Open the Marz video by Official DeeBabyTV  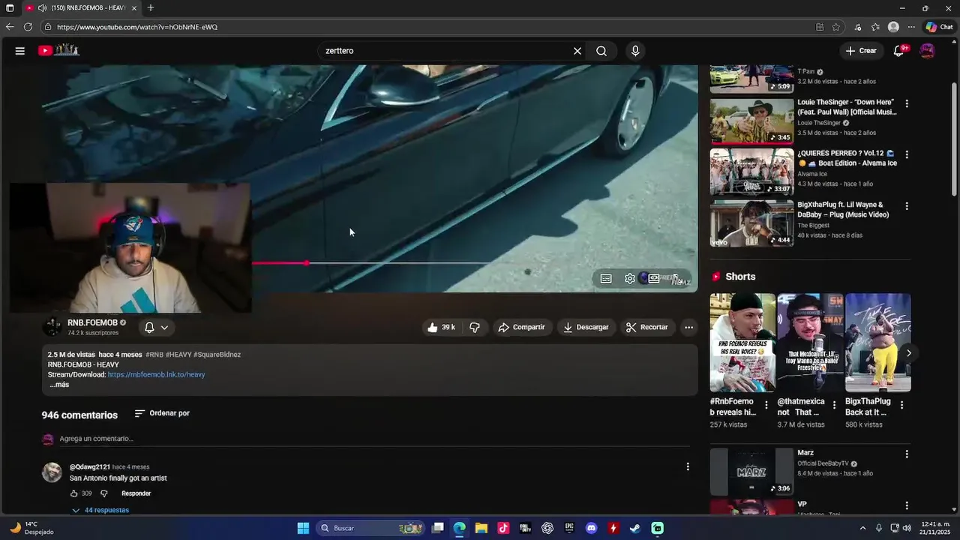click(x=751, y=472)
